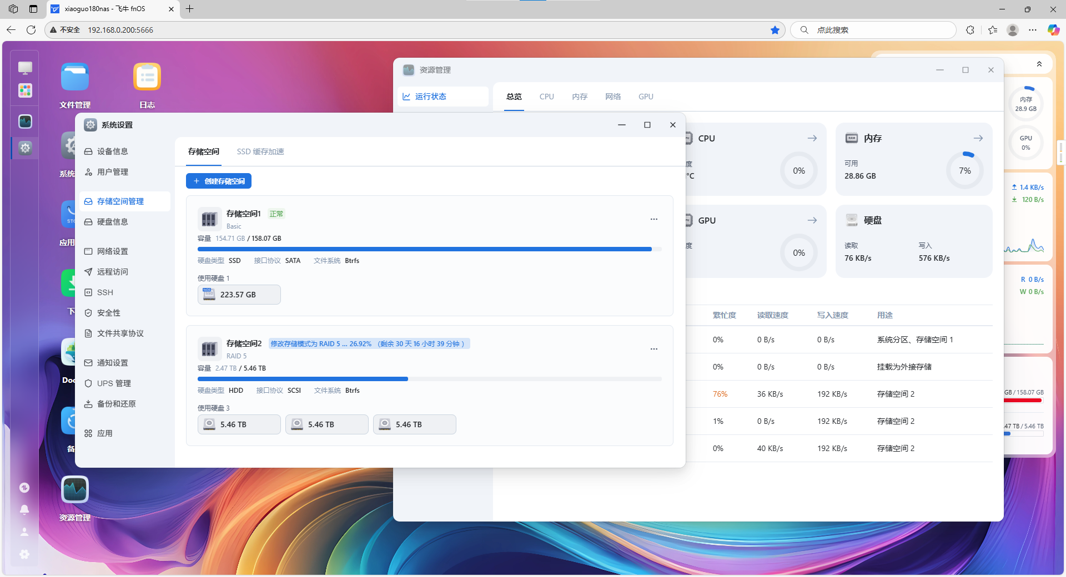This screenshot has height=577, width=1066.
Task: Open UPS 管理 in settings sidebar
Action: point(125,383)
